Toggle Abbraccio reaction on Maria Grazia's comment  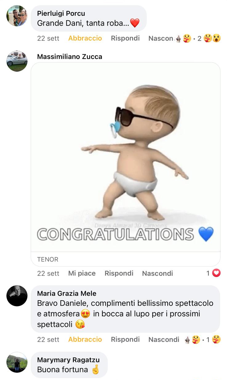85,339
